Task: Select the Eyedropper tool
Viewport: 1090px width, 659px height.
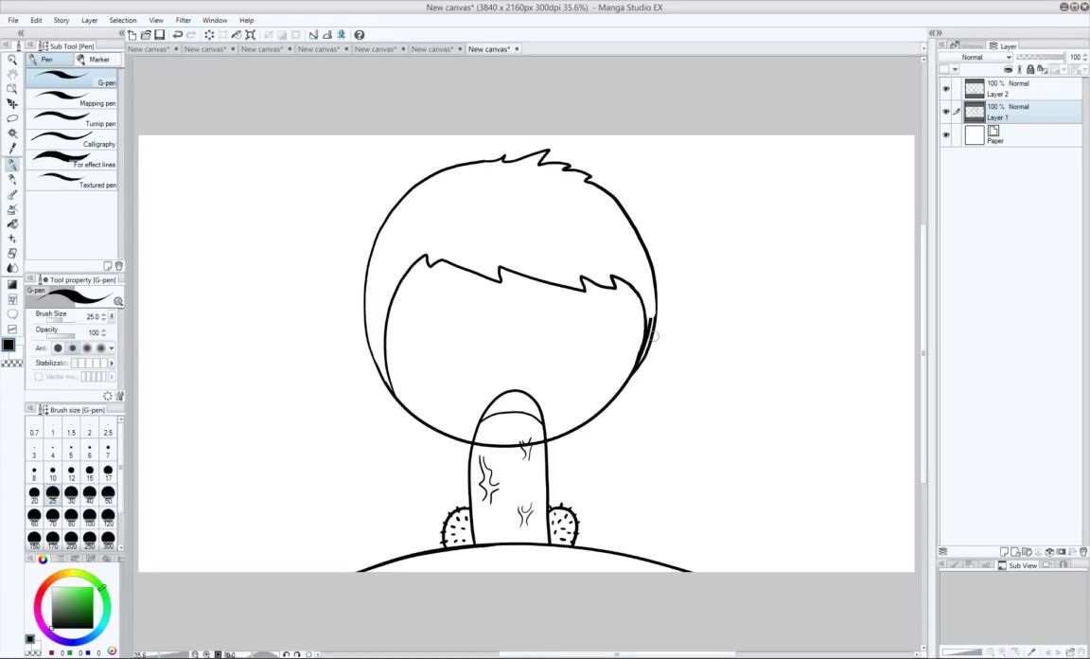Action: [12, 149]
